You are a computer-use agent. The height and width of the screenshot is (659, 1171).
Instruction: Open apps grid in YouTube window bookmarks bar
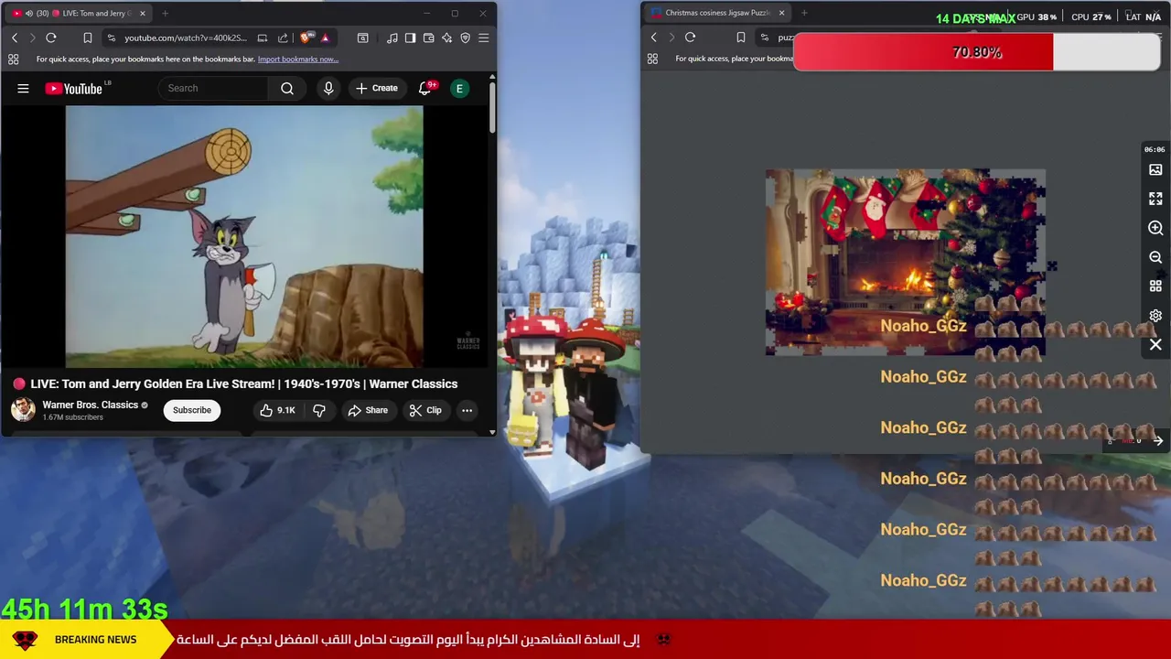point(13,59)
